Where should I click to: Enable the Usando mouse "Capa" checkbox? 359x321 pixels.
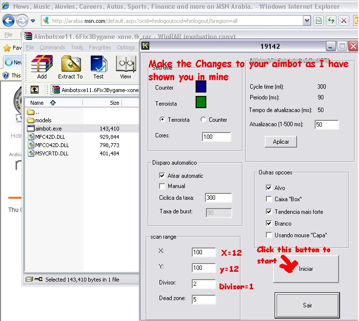[269, 235]
